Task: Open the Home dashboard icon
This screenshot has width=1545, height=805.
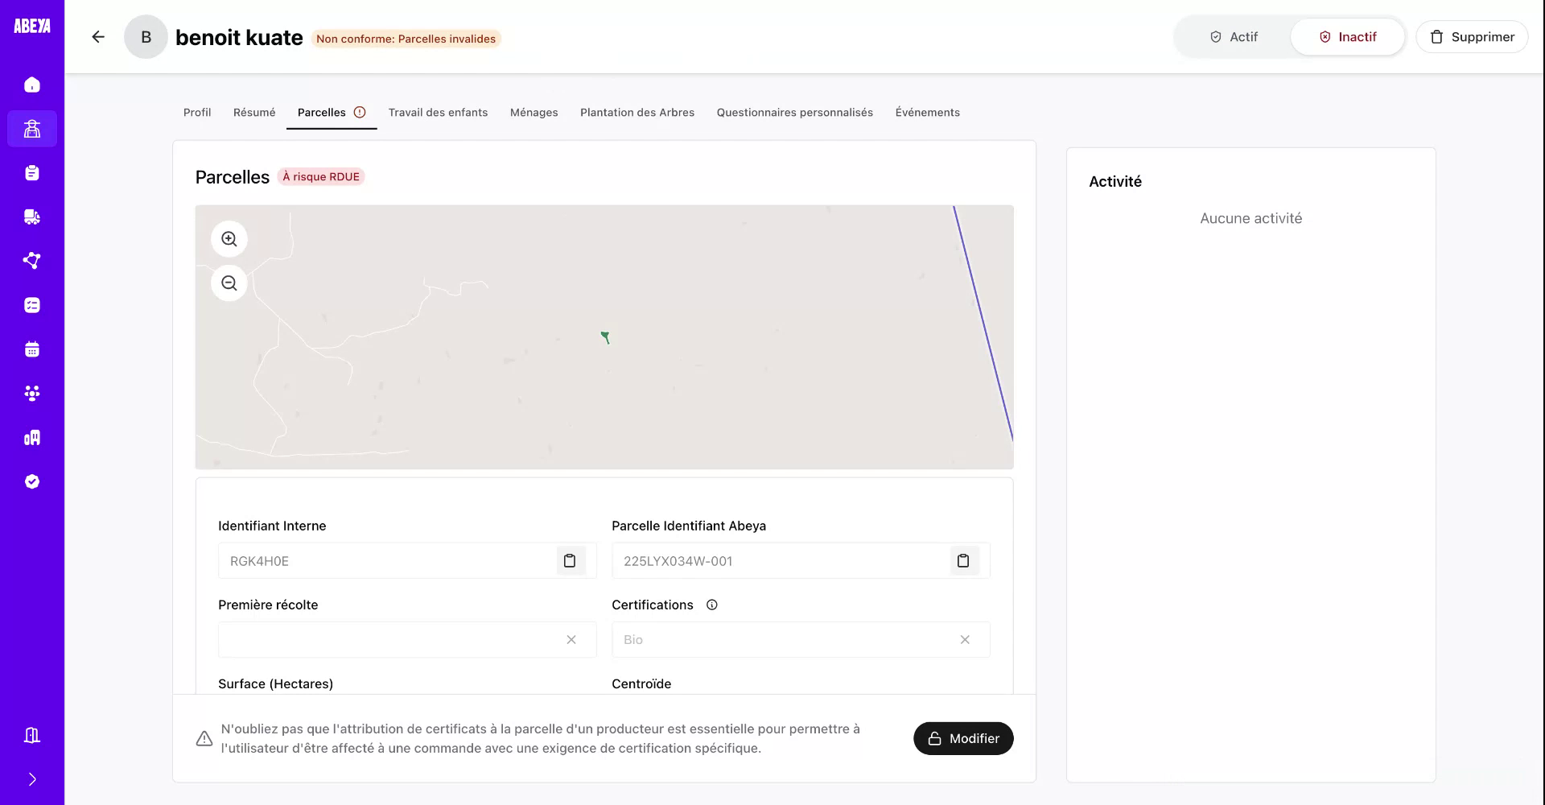Action: click(32, 85)
